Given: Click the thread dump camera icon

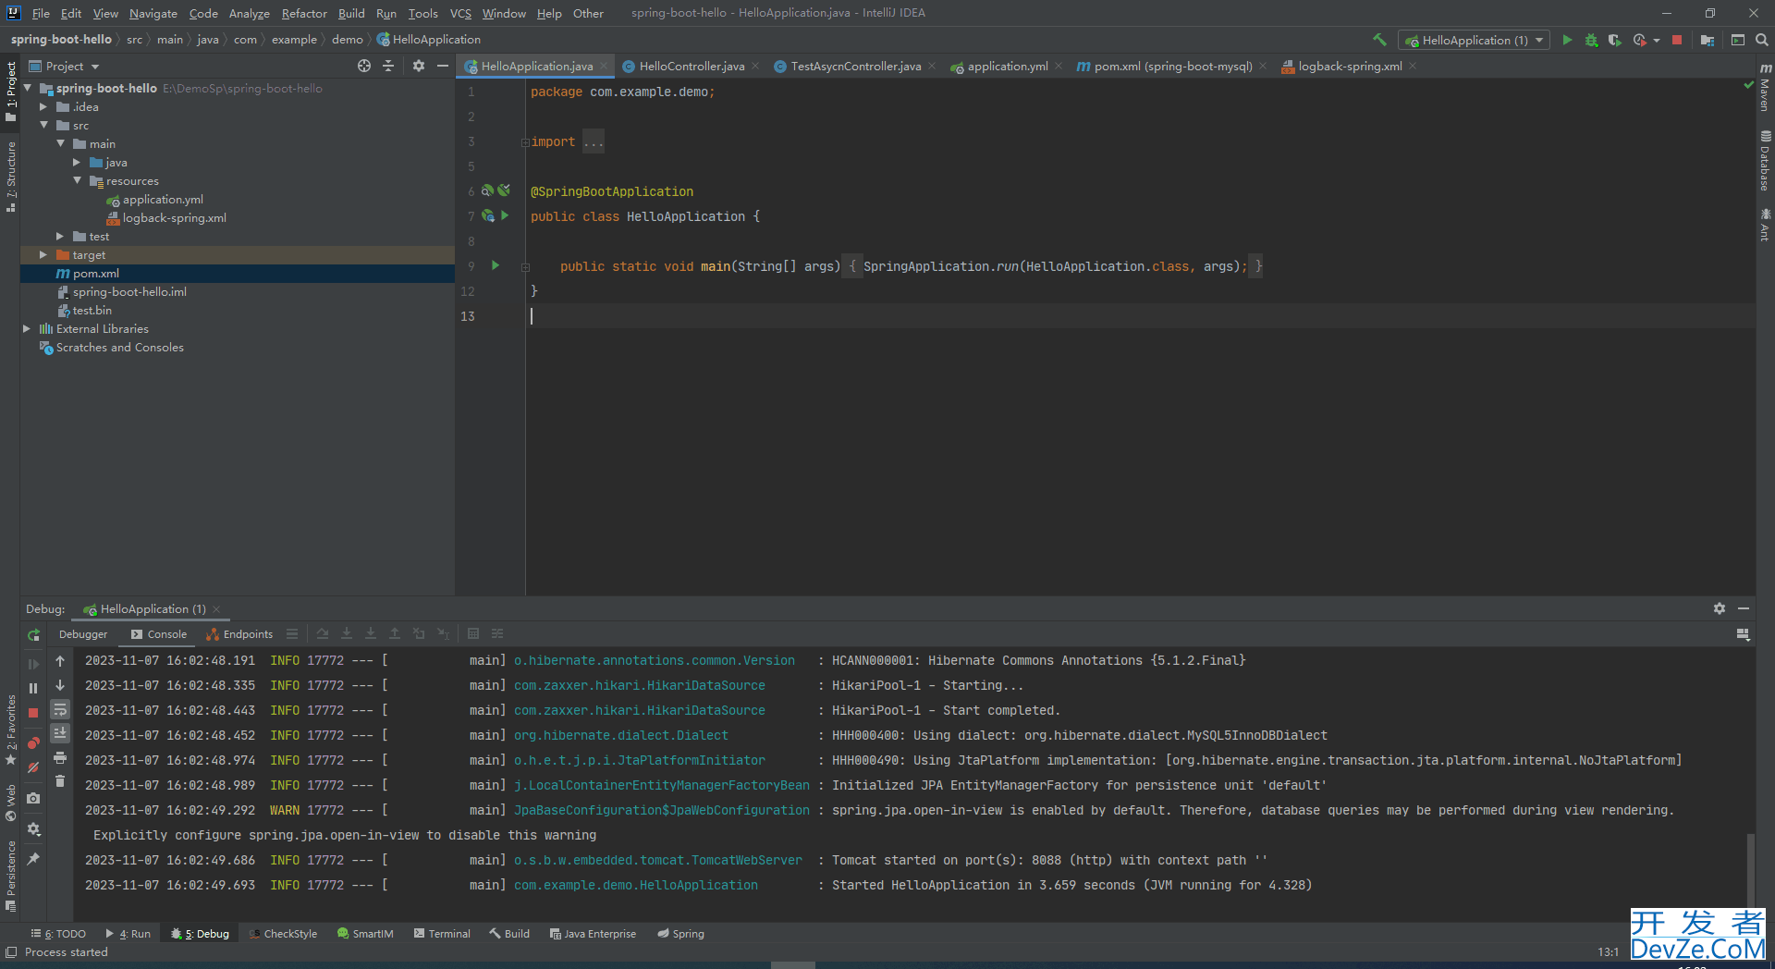Looking at the screenshot, I should pyautogui.click(x=33, y=798).
